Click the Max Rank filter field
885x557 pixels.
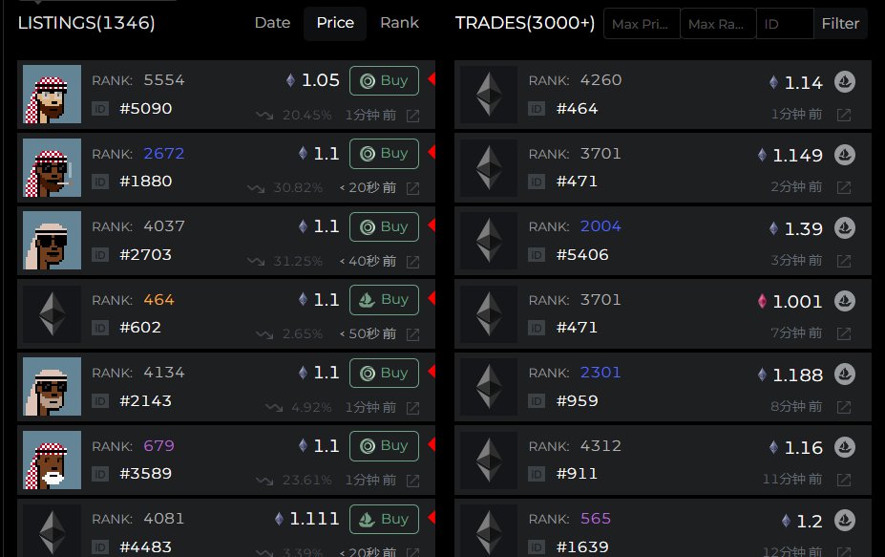click(718, 24)
